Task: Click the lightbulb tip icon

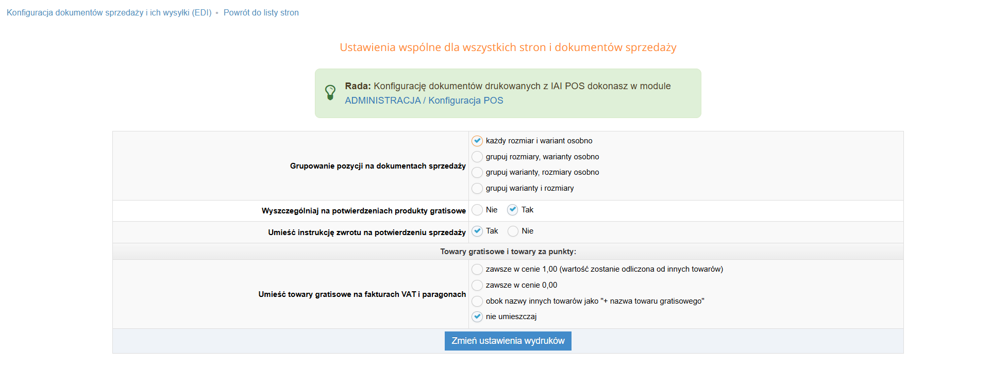Action: pyautogui.click(x=330, y=93)
